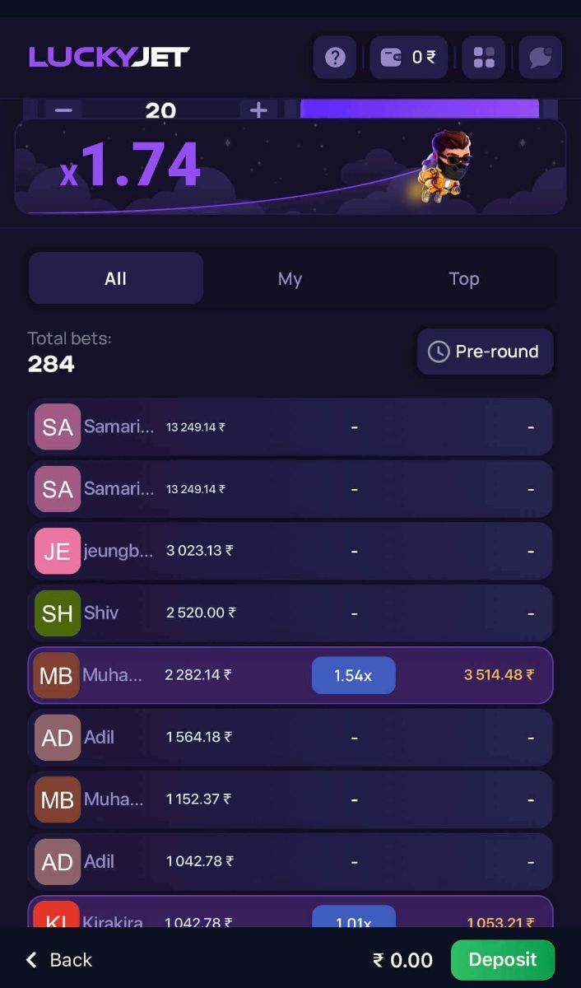Go Back using the bottom arrow
Viewport: 581px width, 988px height.
coord(58,959)
